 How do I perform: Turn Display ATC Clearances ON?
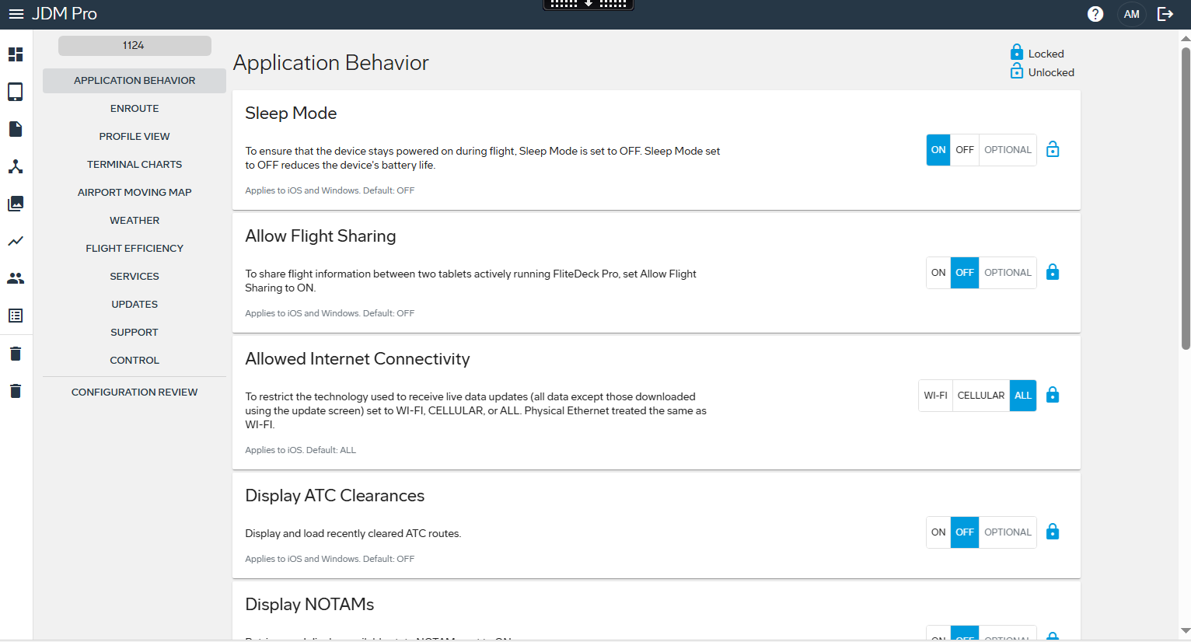coord(938,532)
